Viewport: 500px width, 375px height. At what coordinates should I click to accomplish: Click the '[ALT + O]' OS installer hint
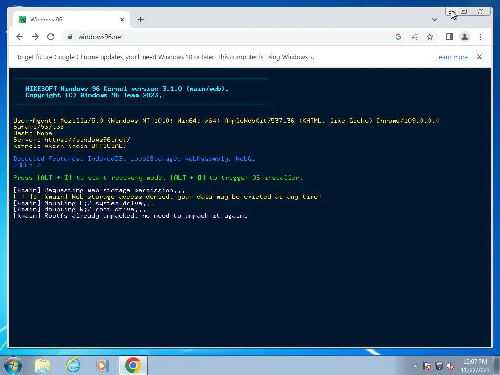188,178
